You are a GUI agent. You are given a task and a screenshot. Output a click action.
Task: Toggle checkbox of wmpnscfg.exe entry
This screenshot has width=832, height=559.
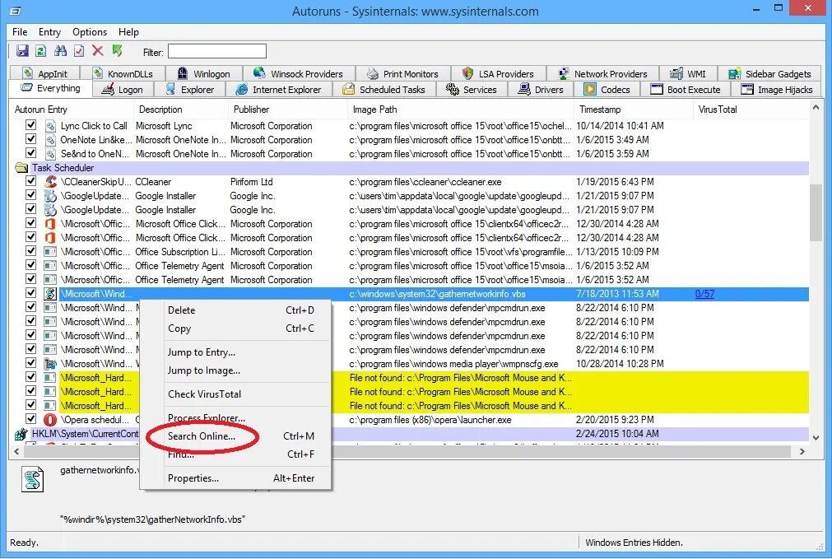point(30,363)
